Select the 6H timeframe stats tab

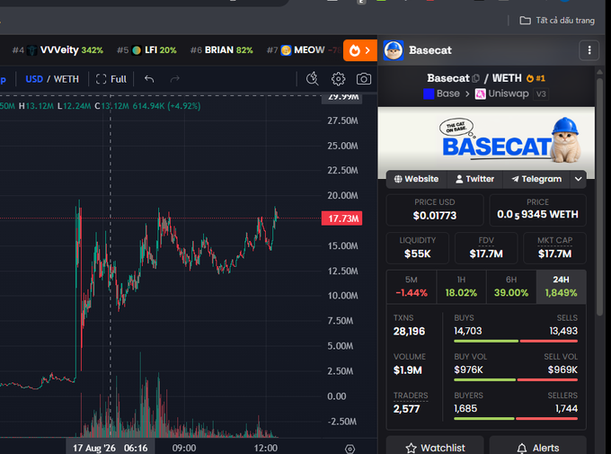(511, 287)
